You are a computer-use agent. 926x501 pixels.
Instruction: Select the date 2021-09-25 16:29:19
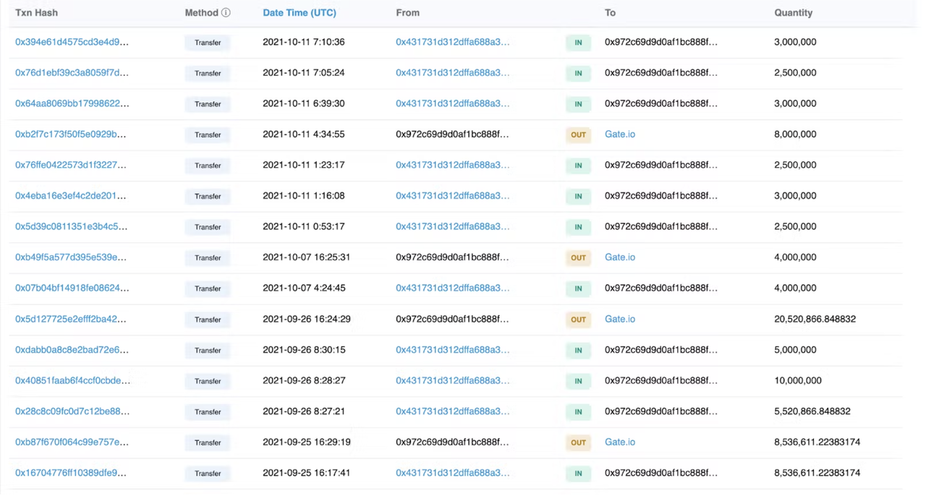tap(307, 442)
